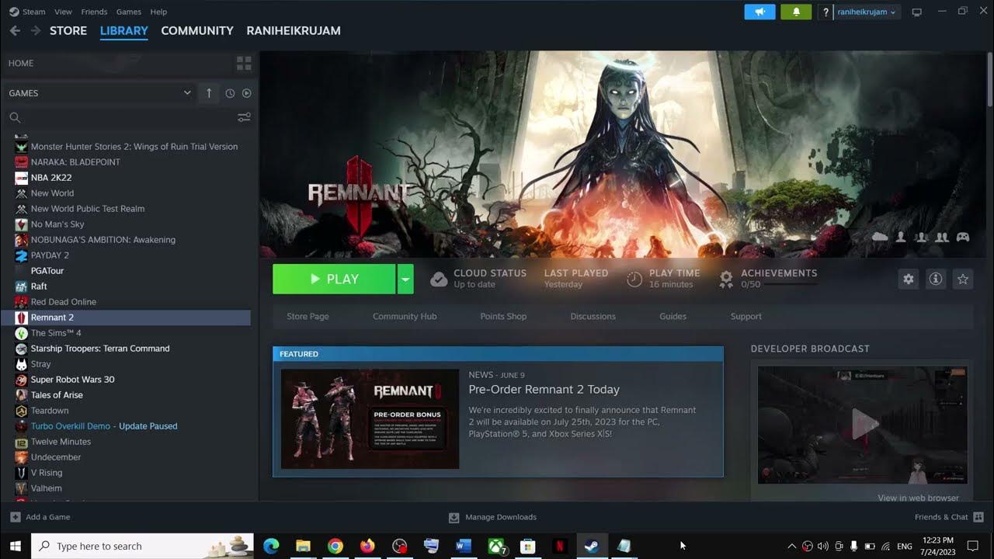994x559 pixels.
Task: Open Microsoft Edge from the taskbar
Action: (x=271, y=546)
